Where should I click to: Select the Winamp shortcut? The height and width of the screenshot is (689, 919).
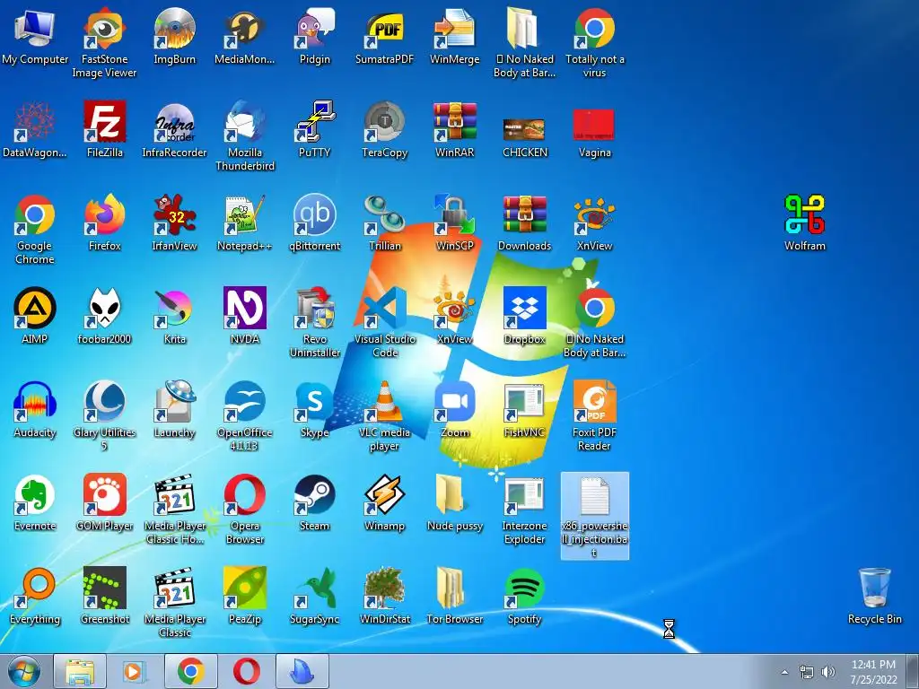(x=384, y=502)
